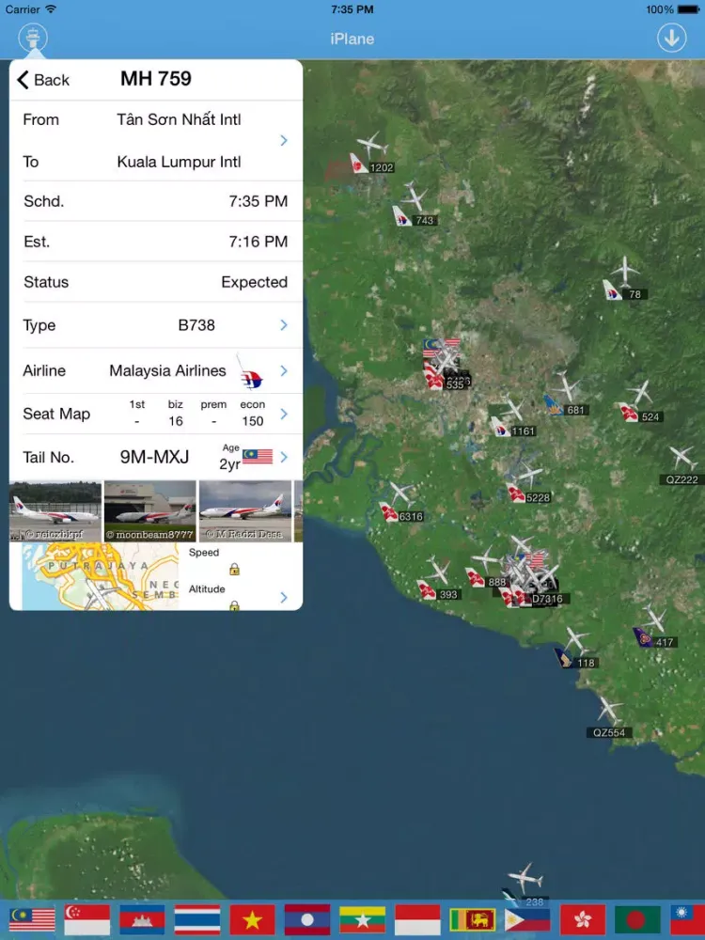Open Speed and Altitude details chevron
Image resolution: width=705 pixels, height=940 pixels.
(x=284, y=597)
